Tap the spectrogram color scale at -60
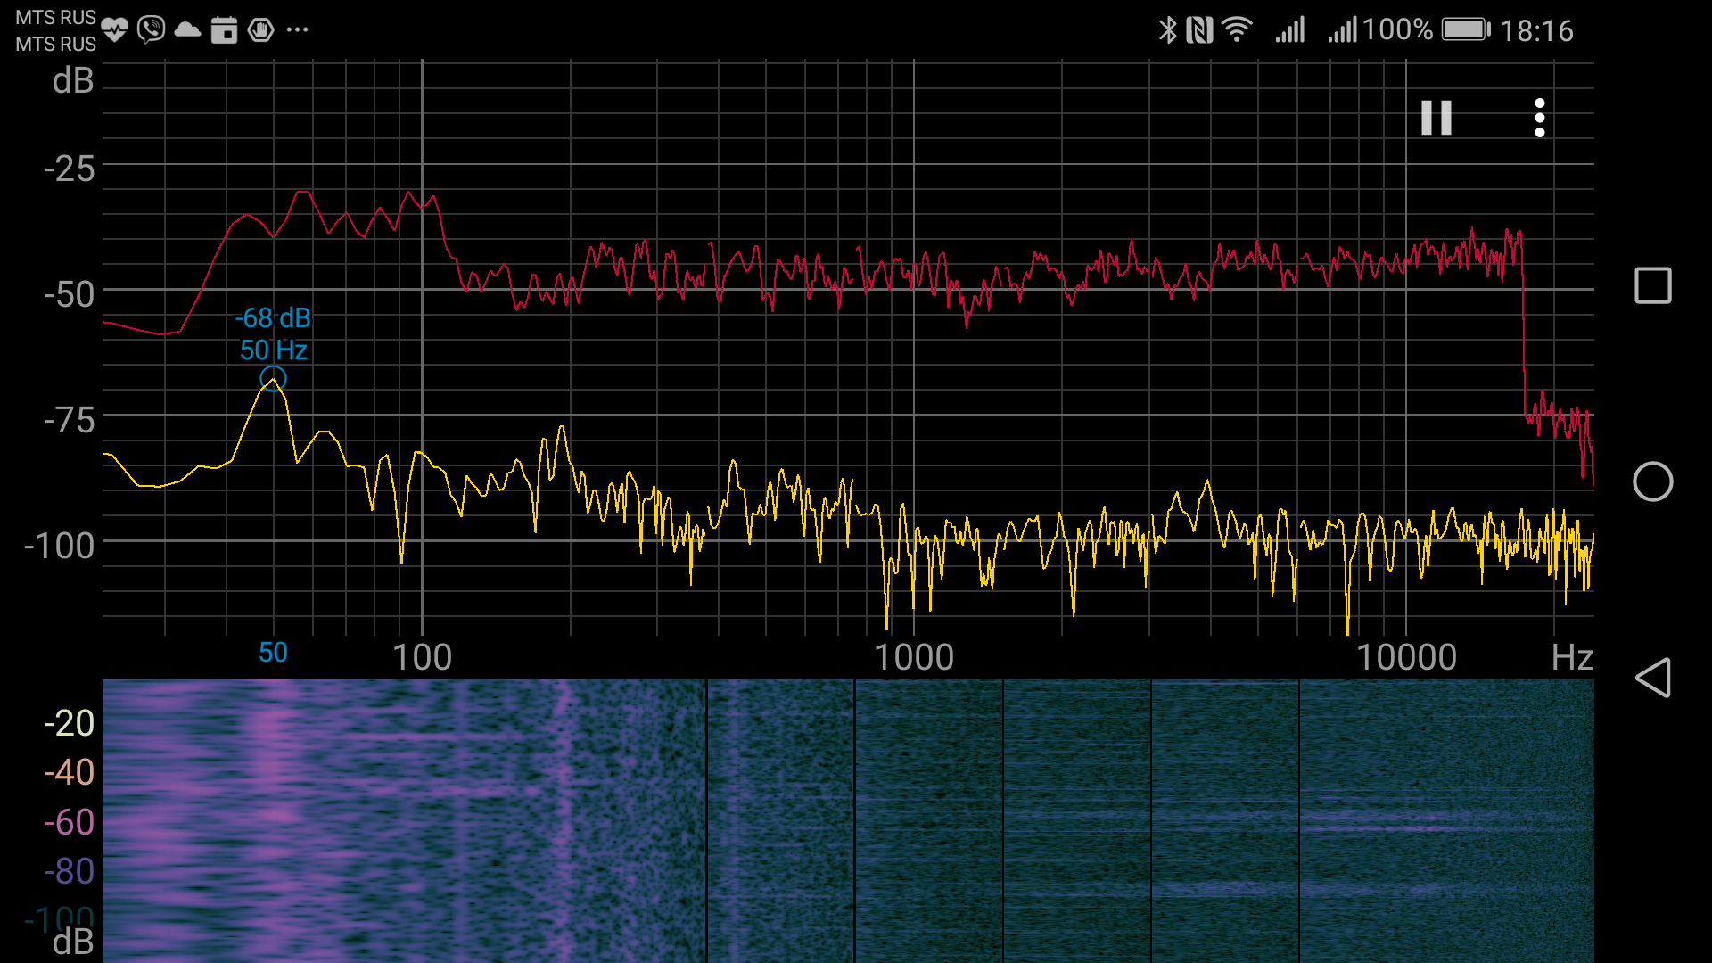The image size is (1712, 963). coord(70,822)
